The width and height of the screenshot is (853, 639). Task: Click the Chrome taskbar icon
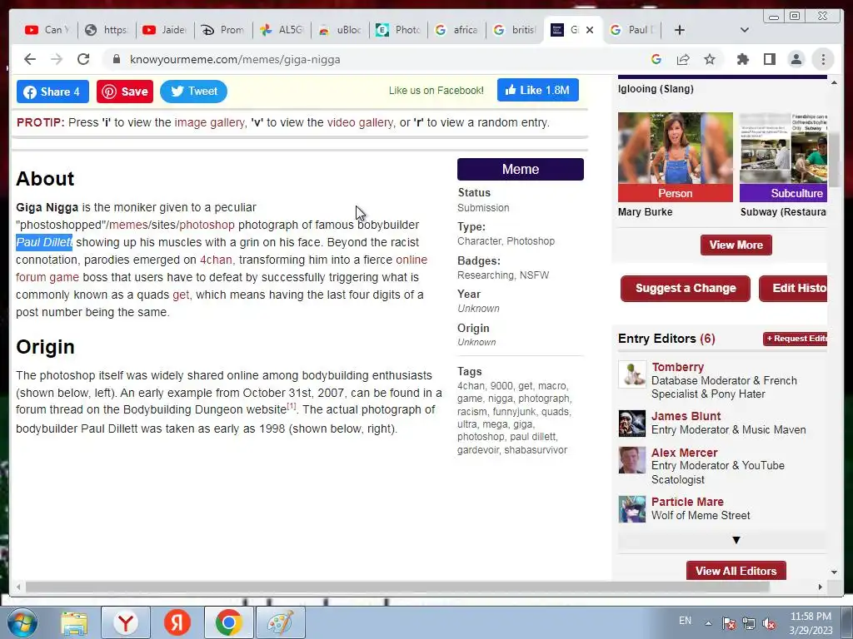(228, 622)
